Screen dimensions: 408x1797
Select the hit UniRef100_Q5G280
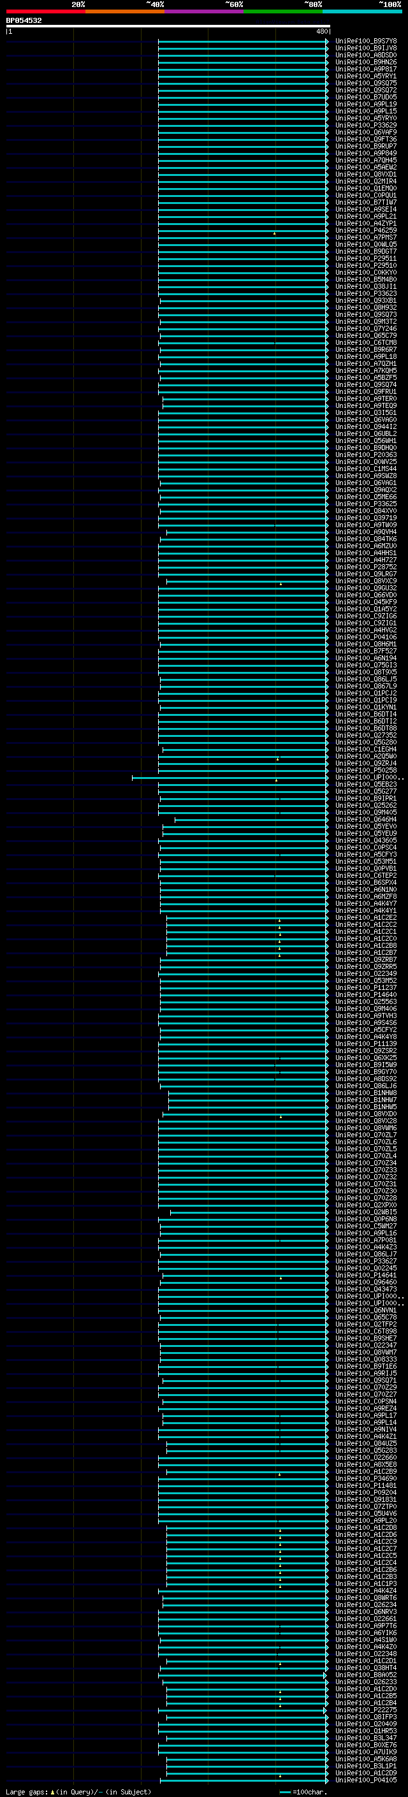tap(366, 742)
